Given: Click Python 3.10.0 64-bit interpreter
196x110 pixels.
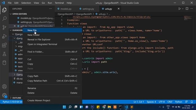Looking at the screenshot, I should point(13,102).
